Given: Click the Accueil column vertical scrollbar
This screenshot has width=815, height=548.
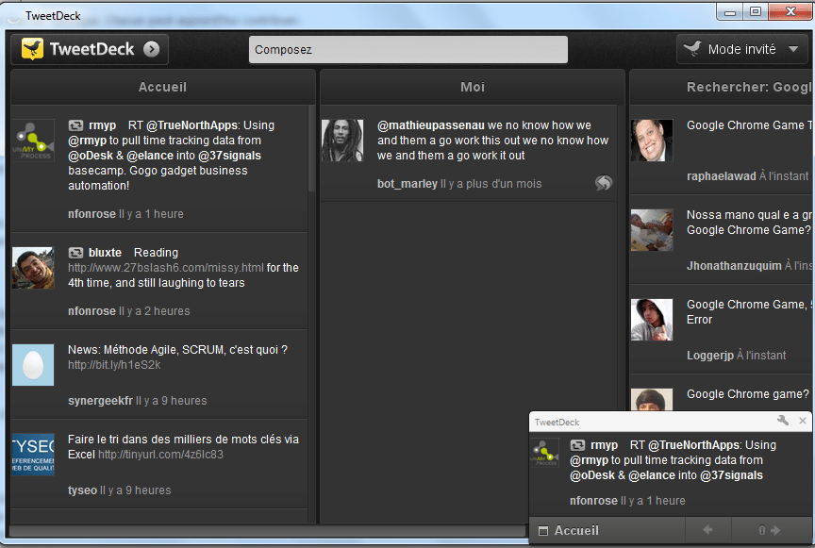Looking at the screenshot, I should (x=311, y=149).
